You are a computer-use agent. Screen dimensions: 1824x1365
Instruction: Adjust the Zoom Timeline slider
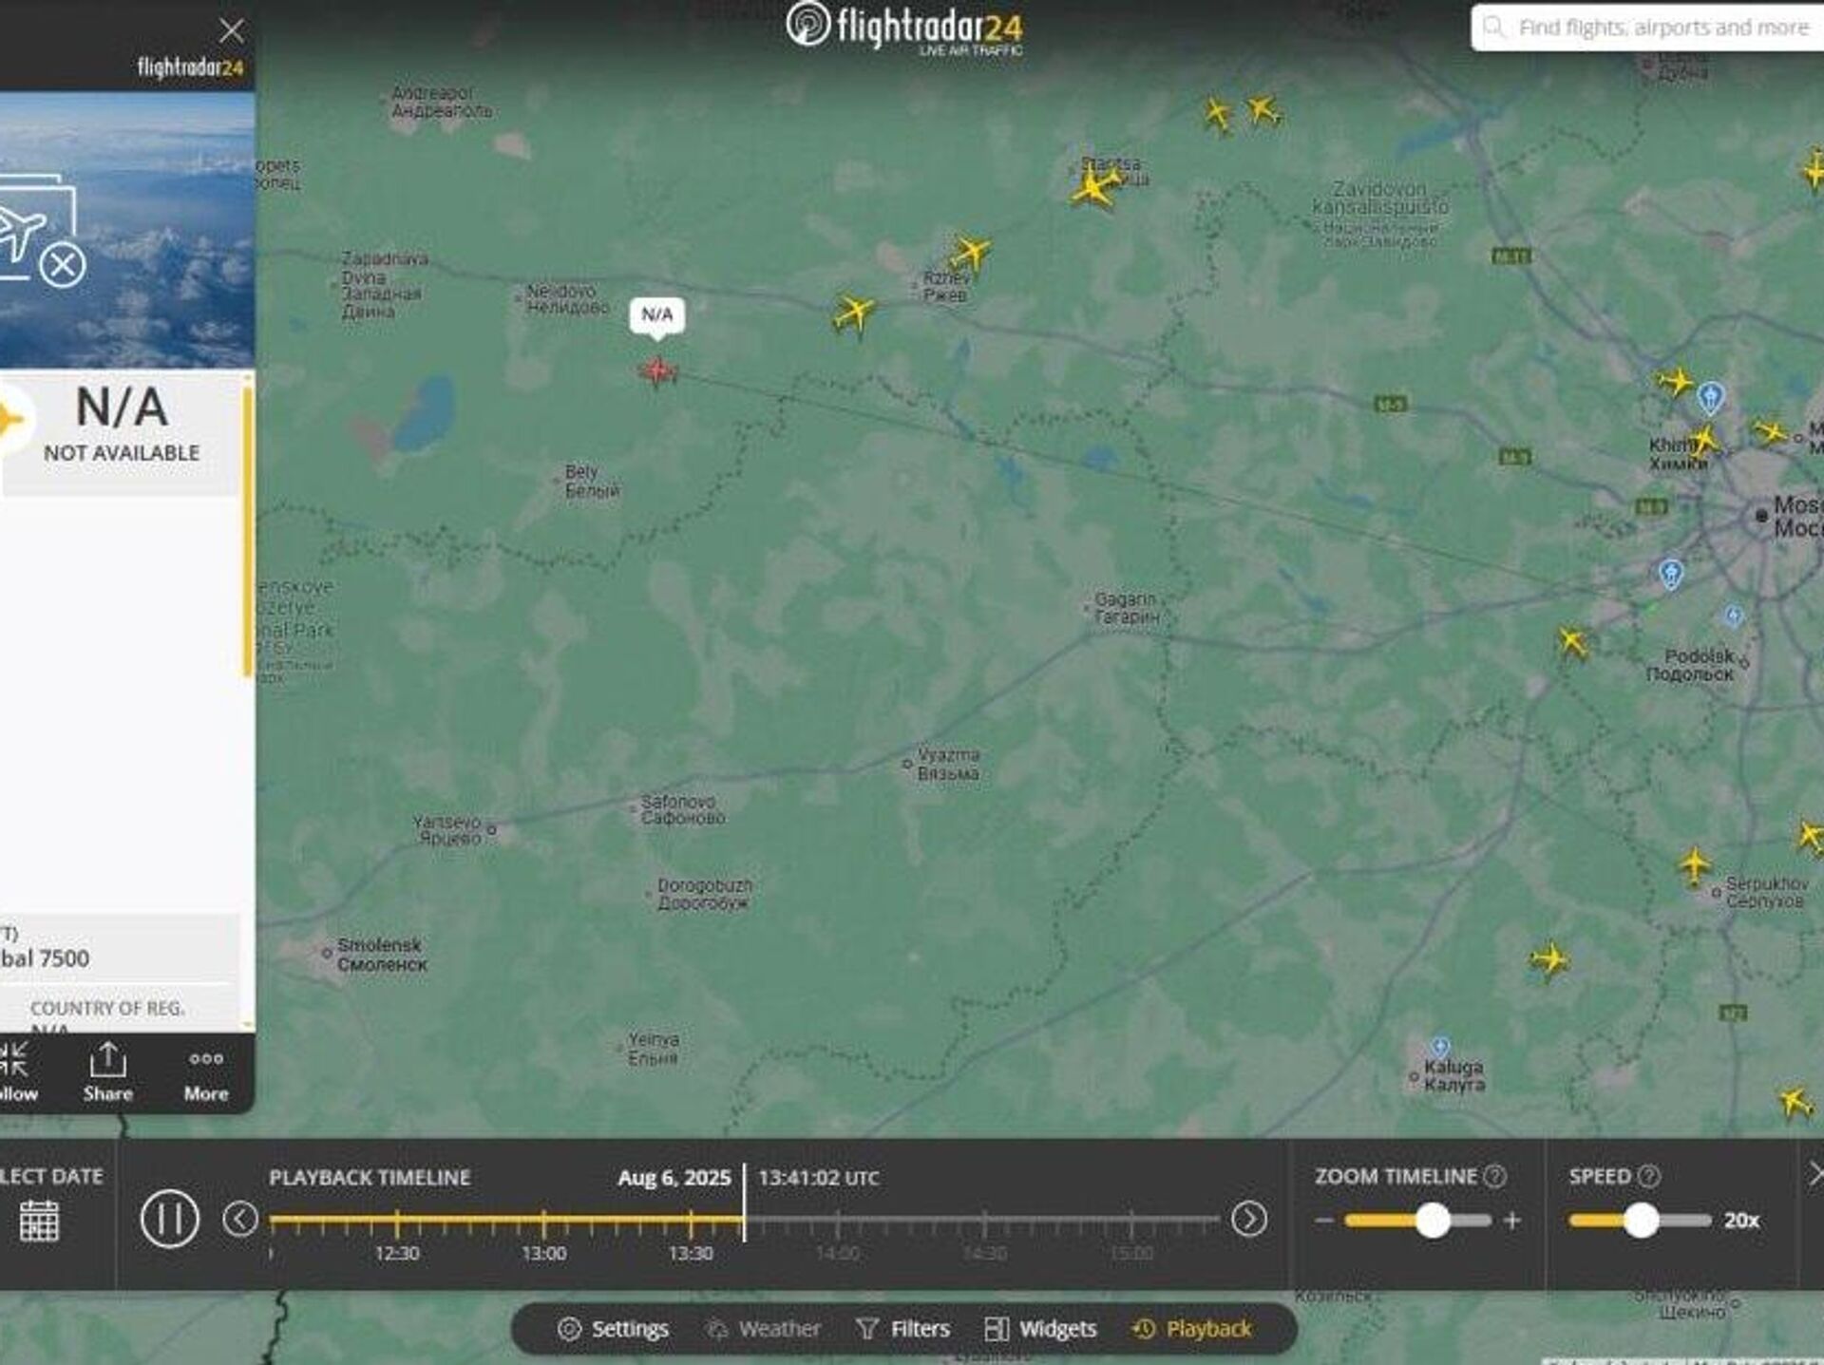(1433, 1221)
